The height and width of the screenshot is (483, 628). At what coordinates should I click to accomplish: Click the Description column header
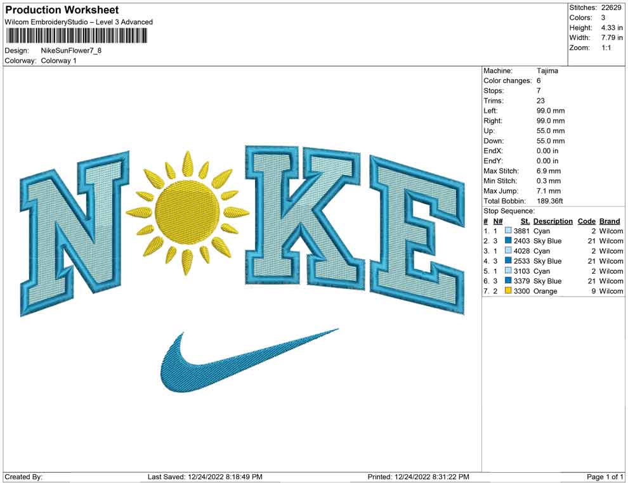(x=553, y=221)
